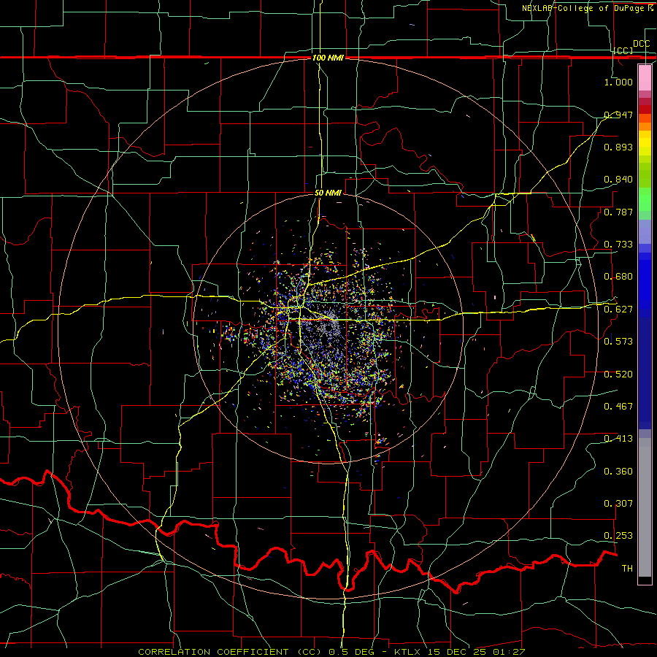Pick the gray segment of the color bar

click(645, 507)
